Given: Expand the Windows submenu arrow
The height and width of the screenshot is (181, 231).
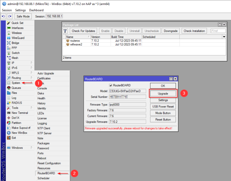Looking at the screenshot, I should 31,148.
